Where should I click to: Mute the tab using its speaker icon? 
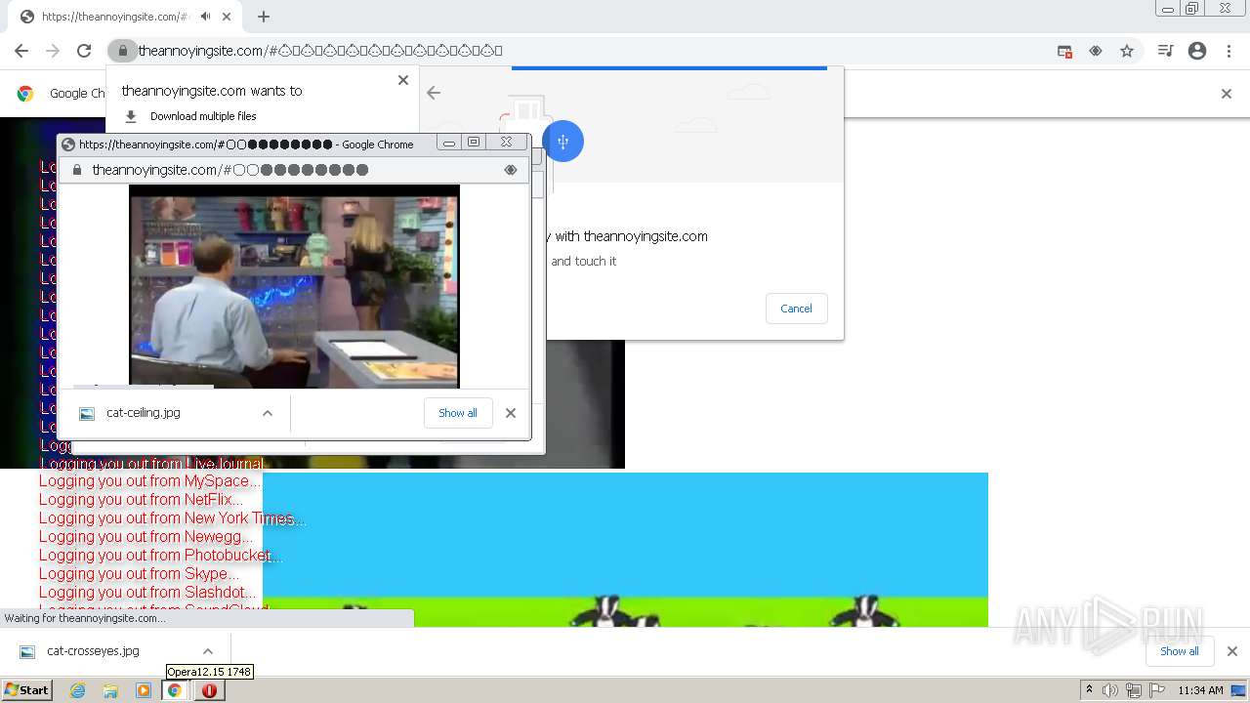pos(205,17)
